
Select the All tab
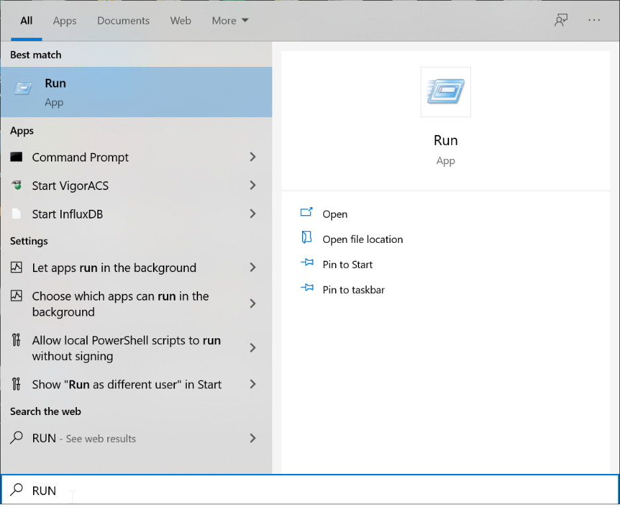click(26, 21)
